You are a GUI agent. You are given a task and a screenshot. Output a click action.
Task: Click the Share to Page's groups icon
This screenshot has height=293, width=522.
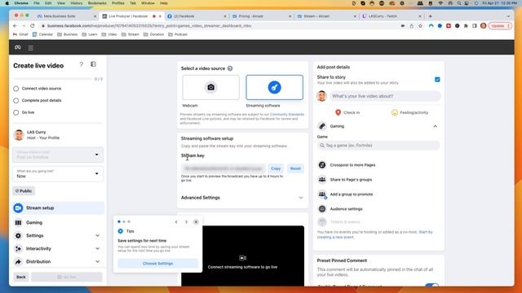322,179
